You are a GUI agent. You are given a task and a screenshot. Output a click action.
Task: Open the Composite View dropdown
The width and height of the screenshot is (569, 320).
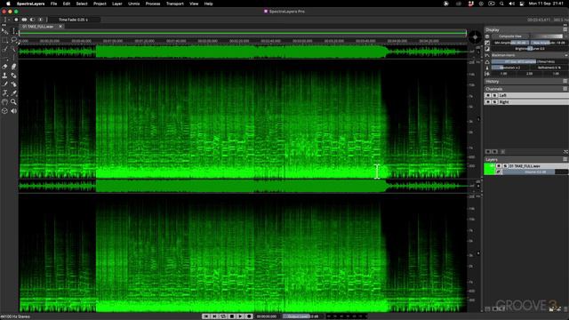[509, 36]
